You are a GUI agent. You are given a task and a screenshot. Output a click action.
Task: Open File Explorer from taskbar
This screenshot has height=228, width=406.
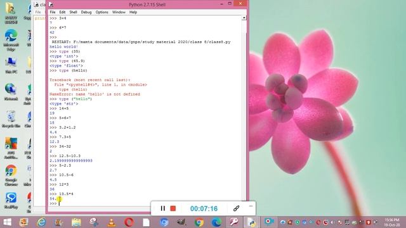click(x=76, y=222)
